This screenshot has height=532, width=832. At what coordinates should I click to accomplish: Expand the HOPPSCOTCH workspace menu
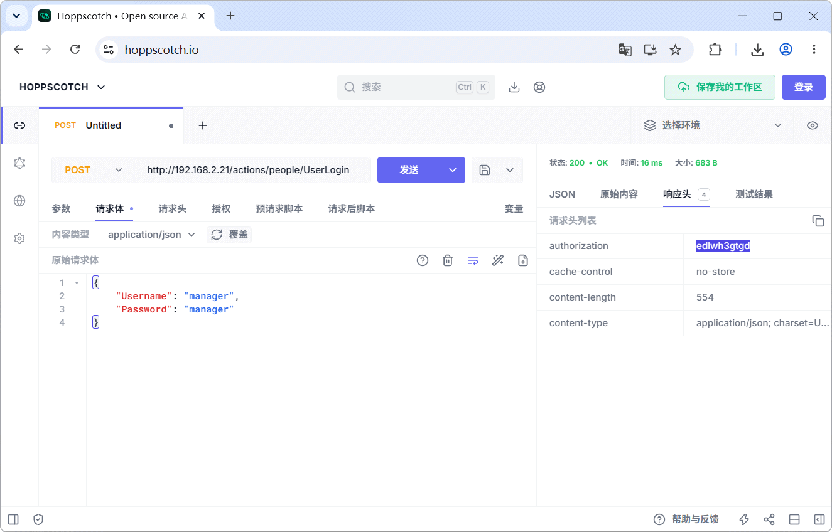pos(62,87)
